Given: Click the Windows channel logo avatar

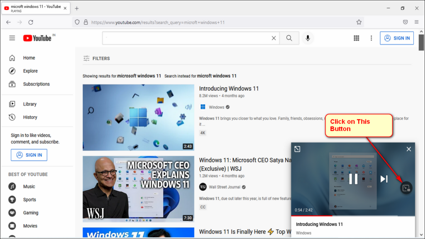Looking at the screenshot, I should coord(203,107).
